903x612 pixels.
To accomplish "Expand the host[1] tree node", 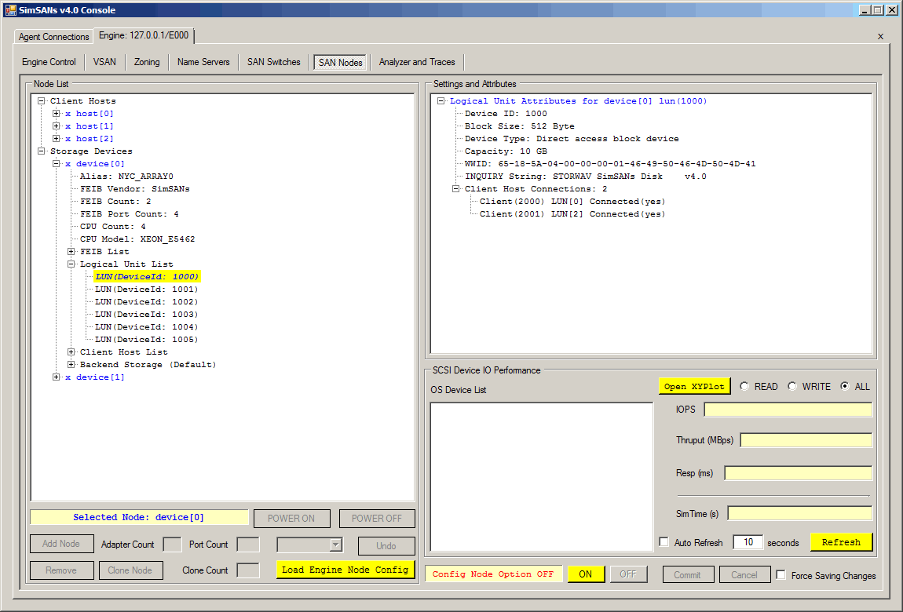I will (56, 126).
